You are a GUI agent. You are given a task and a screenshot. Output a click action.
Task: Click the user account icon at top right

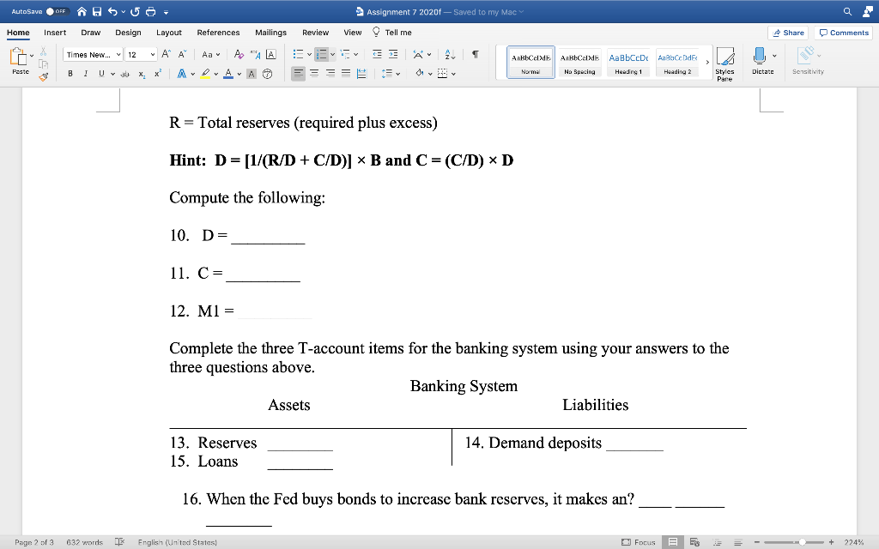point(868,11)
